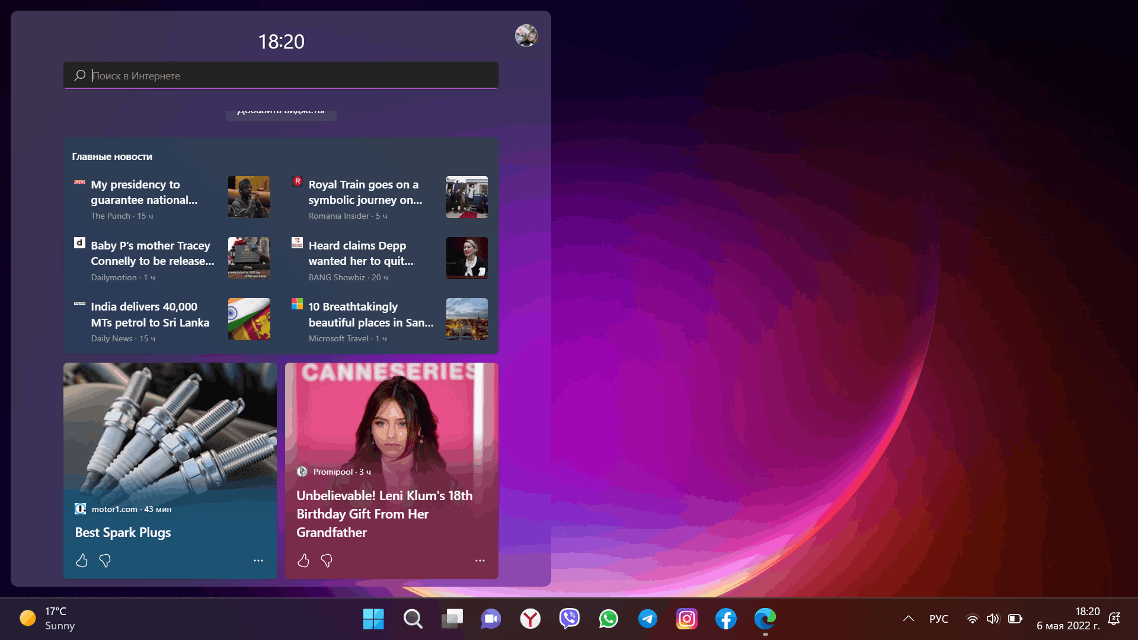Click the search magnifier icon in search box

click(80, 75)
